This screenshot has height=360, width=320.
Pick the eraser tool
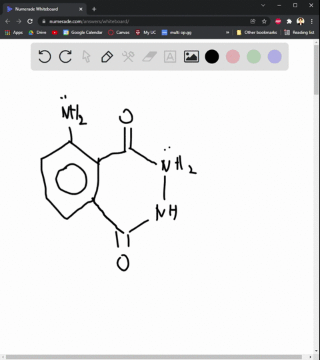coord(149,57)
